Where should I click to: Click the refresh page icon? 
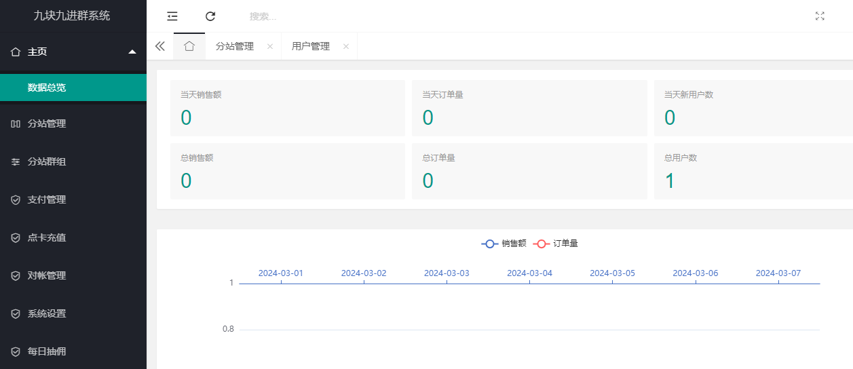point(210,16)
